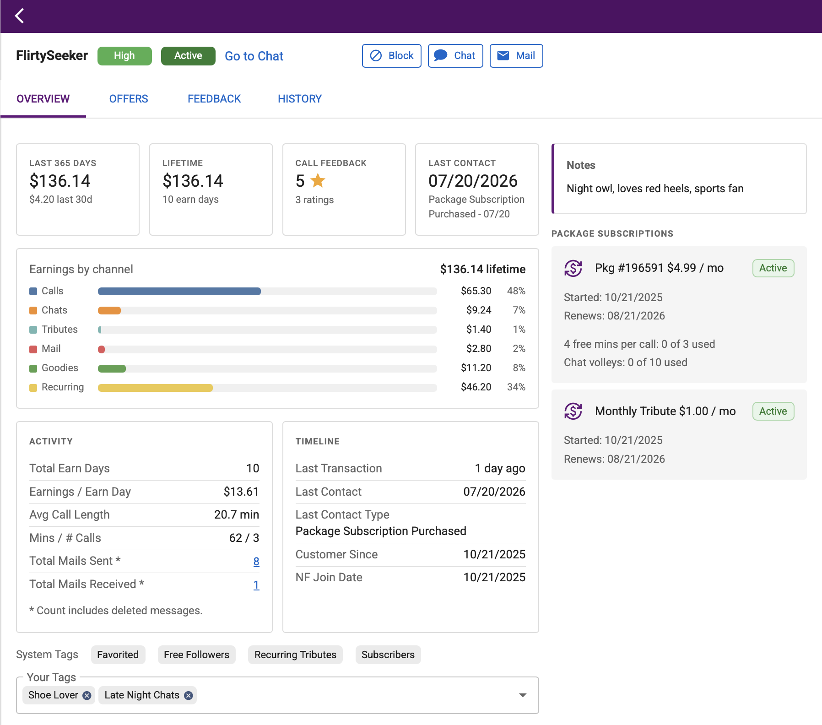The image size is (822, 725).
Task: Click the Active status badge beside FlirtySeeker
Action: [188, 56]
